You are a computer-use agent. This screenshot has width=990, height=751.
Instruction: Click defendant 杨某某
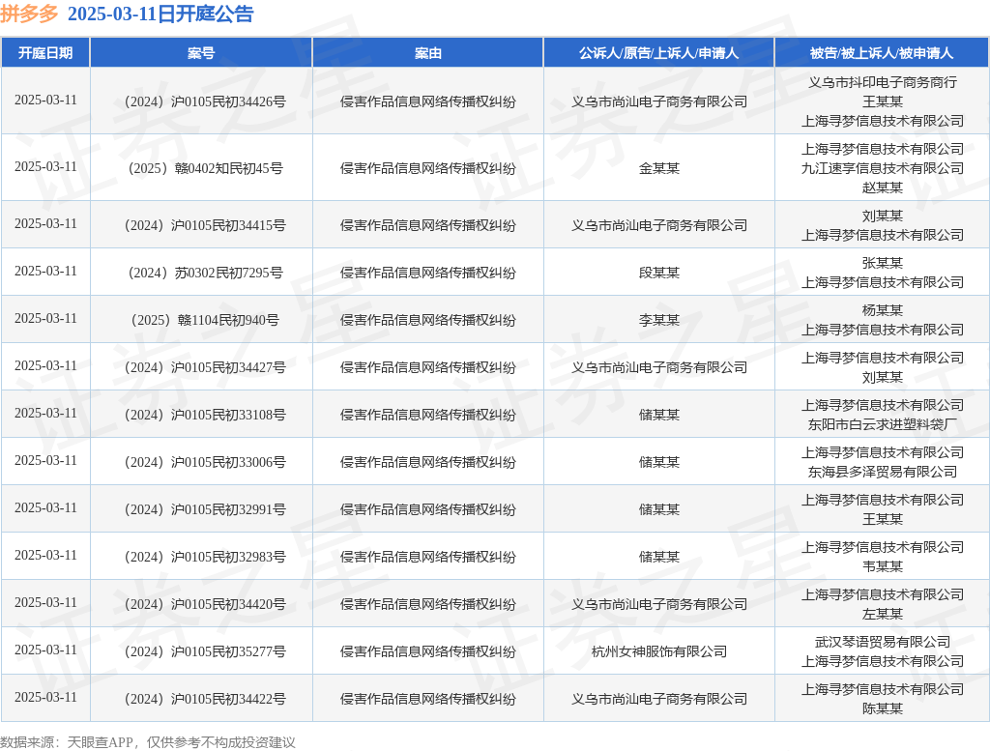(x=883, y=310)
